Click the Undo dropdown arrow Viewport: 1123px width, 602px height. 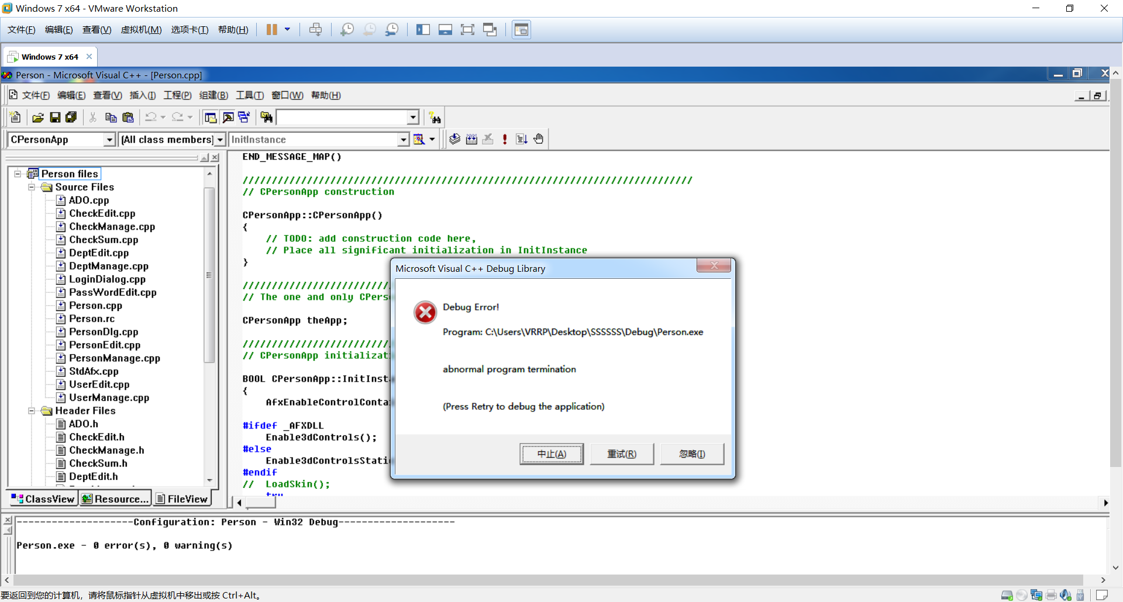pos(163,117)
